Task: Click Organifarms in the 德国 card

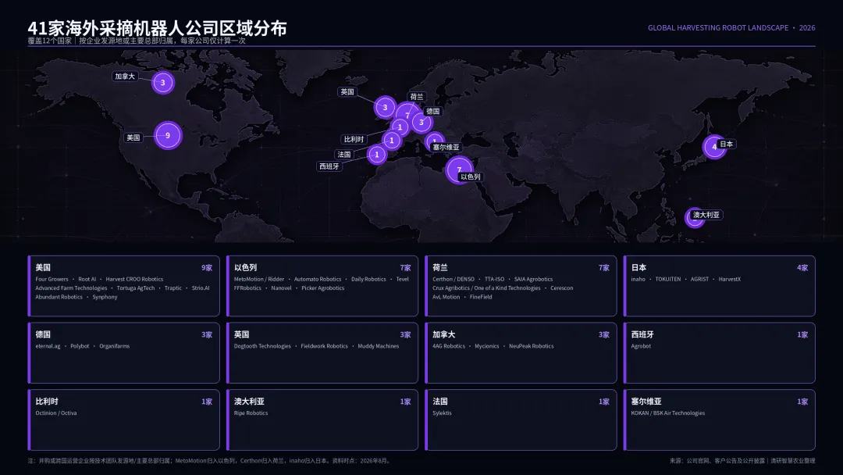Action: tap(115, 346)
